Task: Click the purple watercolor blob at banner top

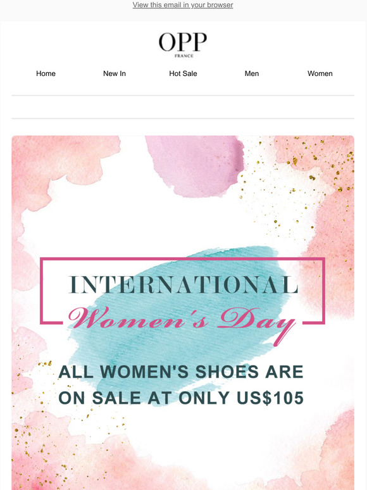Action: coord(196,166)
